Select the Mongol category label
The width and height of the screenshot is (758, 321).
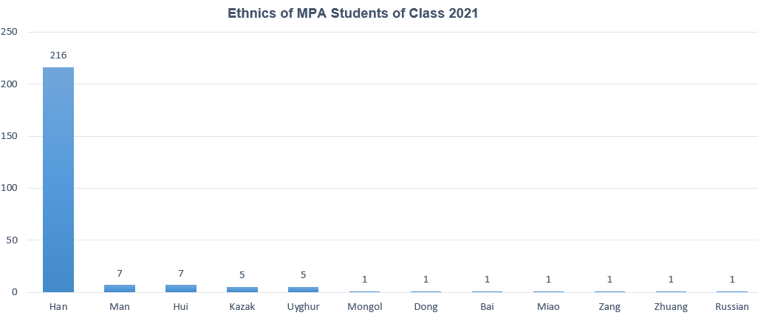365,307
